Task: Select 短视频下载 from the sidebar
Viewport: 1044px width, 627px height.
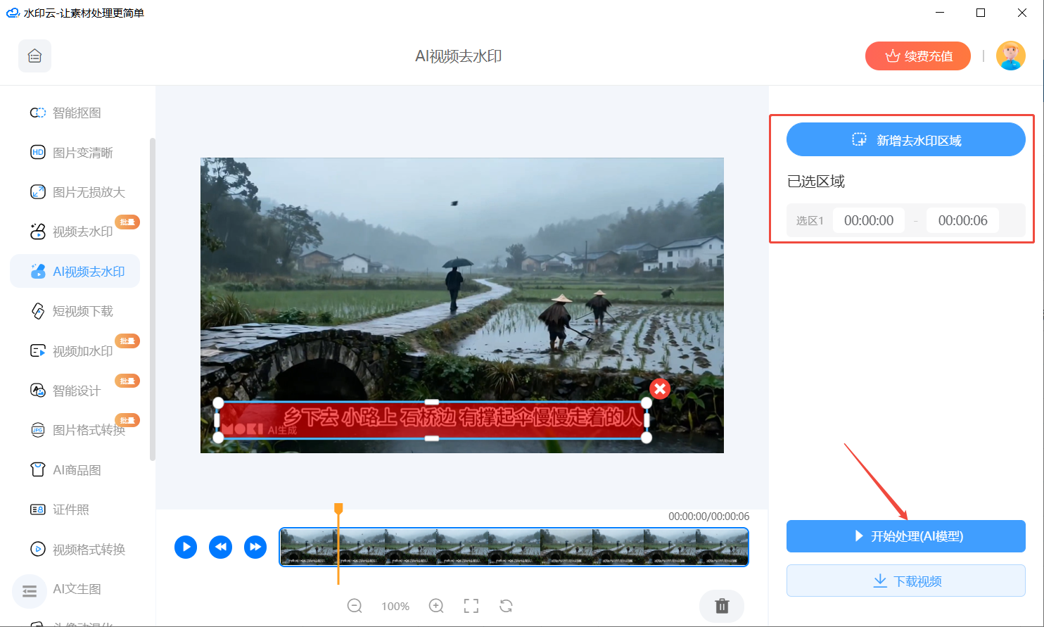Action: click(82, 311)
